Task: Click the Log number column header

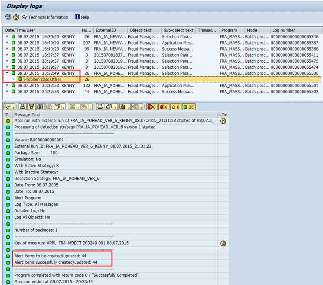Action: coord(296,30)
